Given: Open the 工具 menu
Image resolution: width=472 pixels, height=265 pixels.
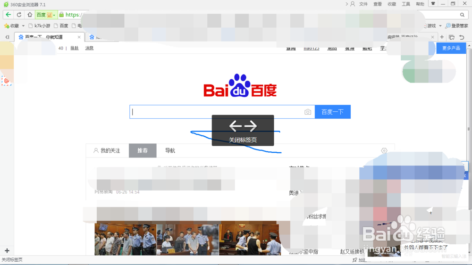Looking at the screenshot, I should (406, 4).
